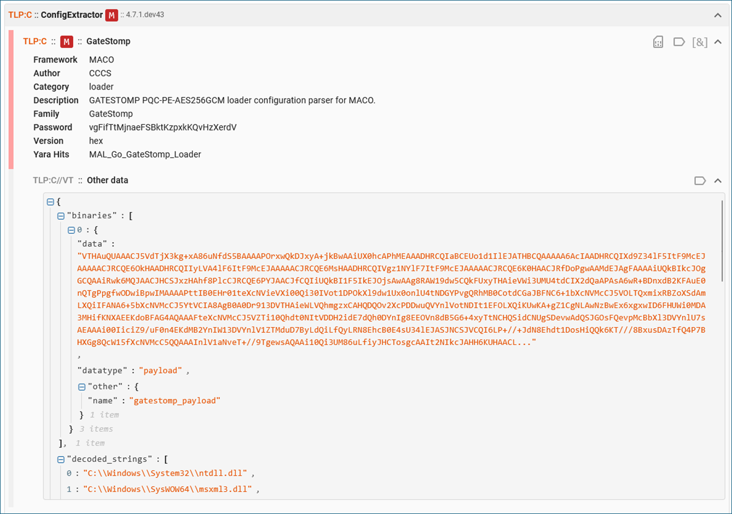Collapse binaries item 0 object

pos(71,230)
